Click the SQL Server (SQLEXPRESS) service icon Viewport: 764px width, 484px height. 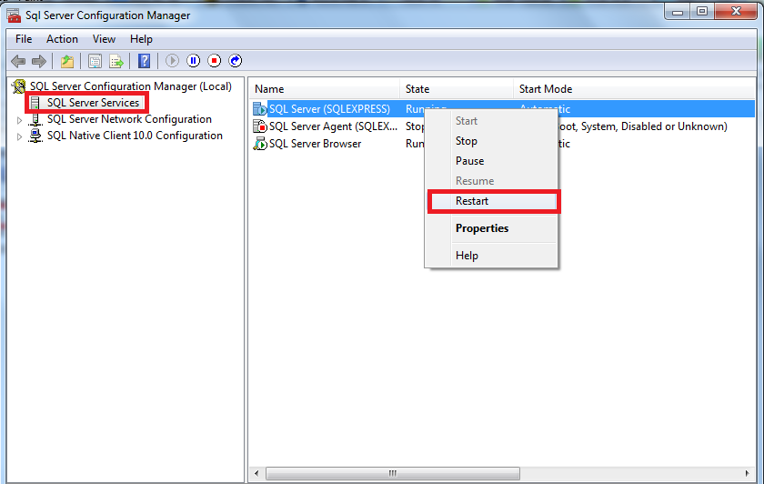(x=260, y=108)
